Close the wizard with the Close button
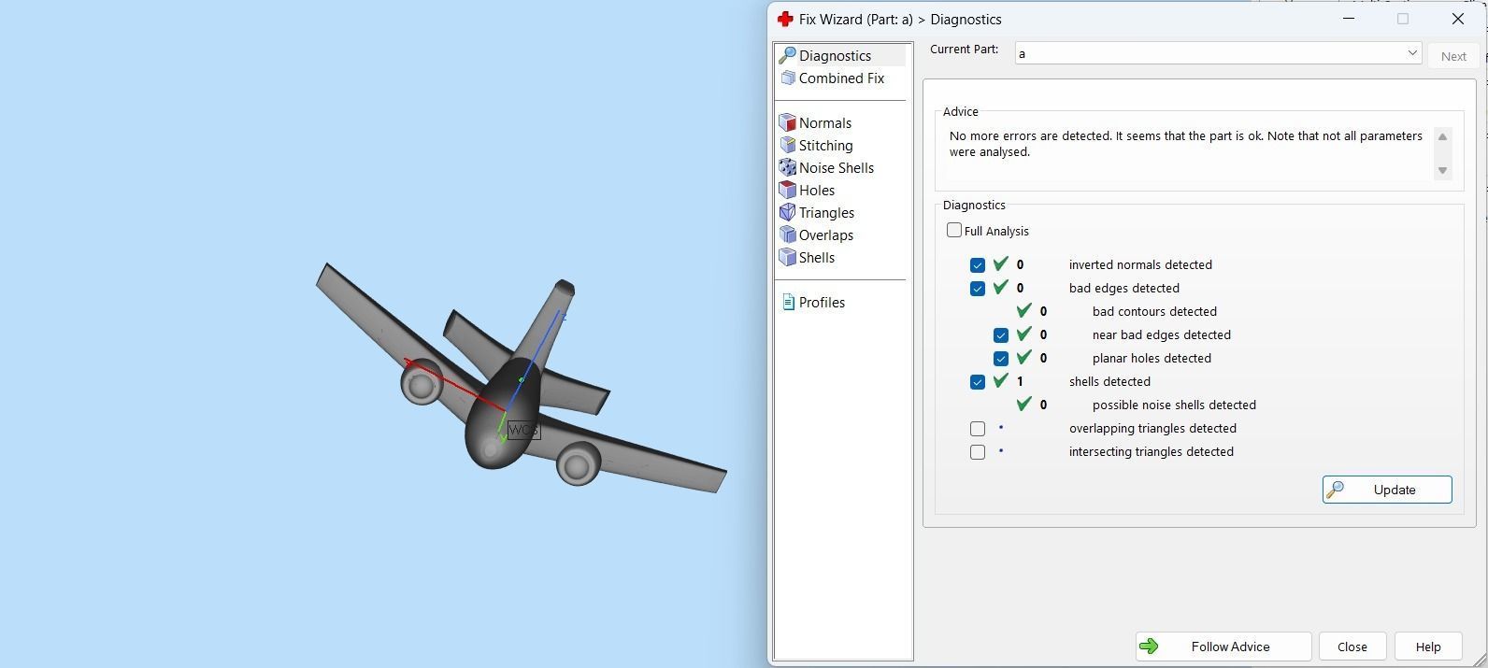Viewport: 1488px width, 668px height. tap(1352, 647)
